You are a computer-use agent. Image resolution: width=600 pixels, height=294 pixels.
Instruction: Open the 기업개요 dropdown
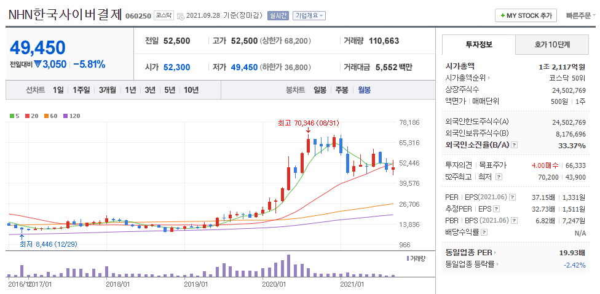click(x=309, y=16)
